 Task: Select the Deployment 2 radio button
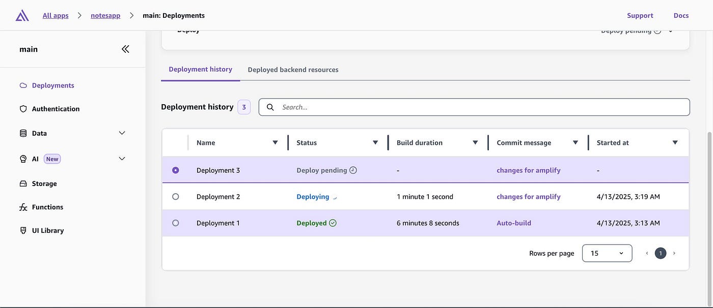(176, 197)
